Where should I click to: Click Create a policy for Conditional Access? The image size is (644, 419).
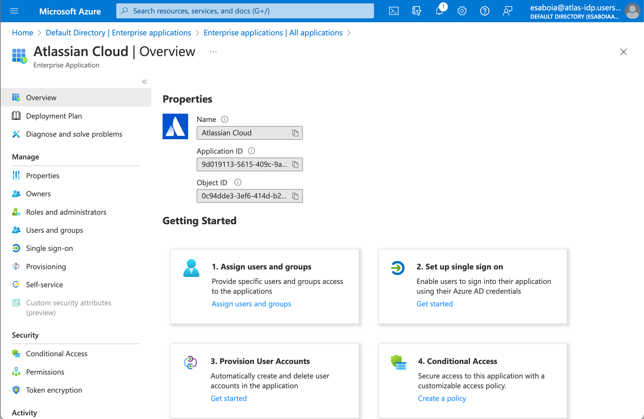pos(441,398)
